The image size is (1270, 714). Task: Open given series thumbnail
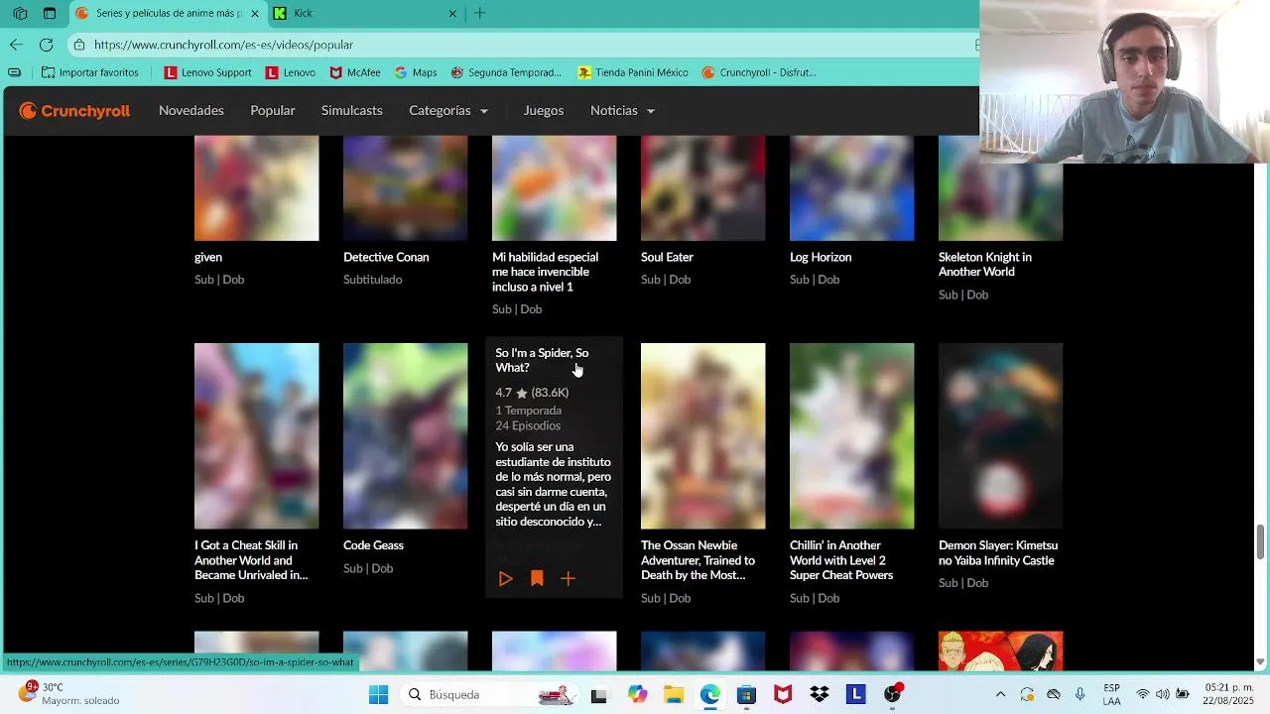coord(256,188)
